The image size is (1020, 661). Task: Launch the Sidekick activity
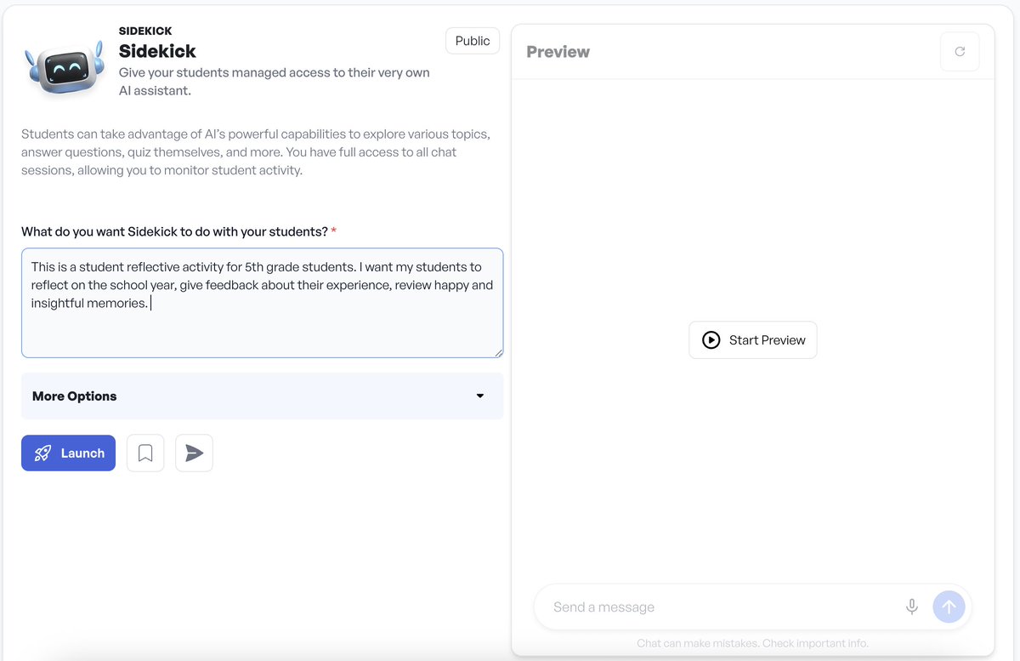[x=68, y=453]
